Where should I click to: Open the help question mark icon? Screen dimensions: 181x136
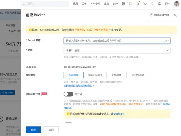[159, 4]
